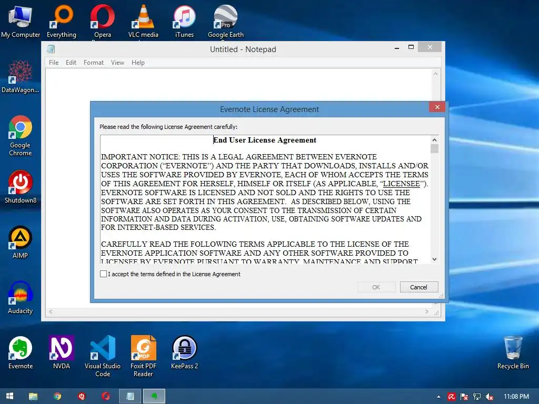Click Notepad horizontal scroll left arrow
The width and height of the screenshot is (539, 404).
click(x=51, y=311)
